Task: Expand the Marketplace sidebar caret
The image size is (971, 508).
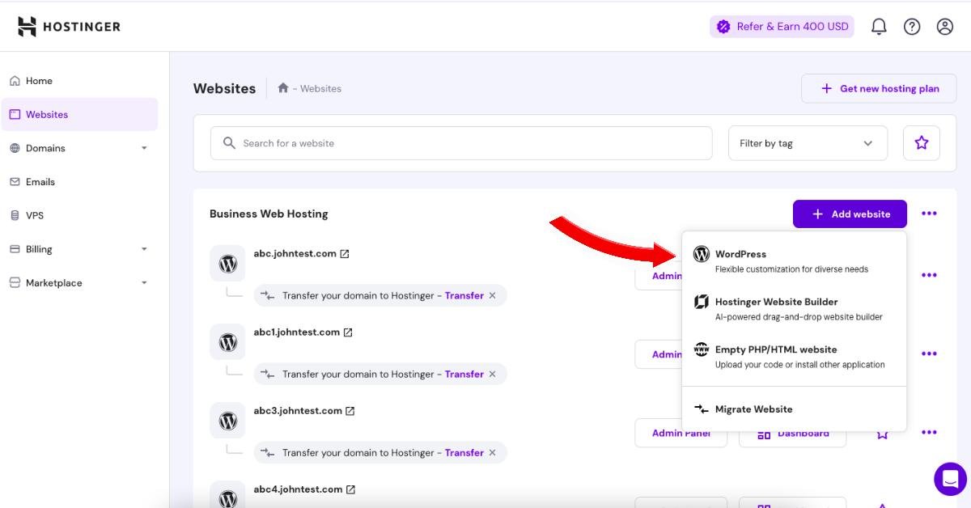Action: pos(144,283)
